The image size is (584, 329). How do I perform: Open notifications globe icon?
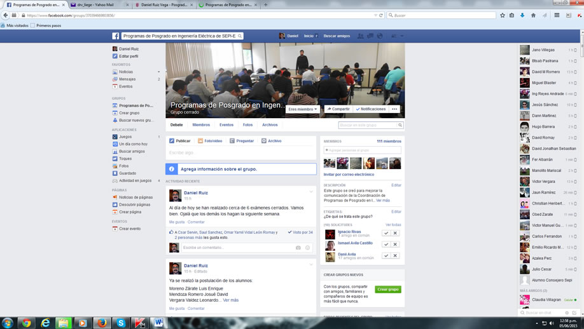pyautogui.click(x=380, y=36)
